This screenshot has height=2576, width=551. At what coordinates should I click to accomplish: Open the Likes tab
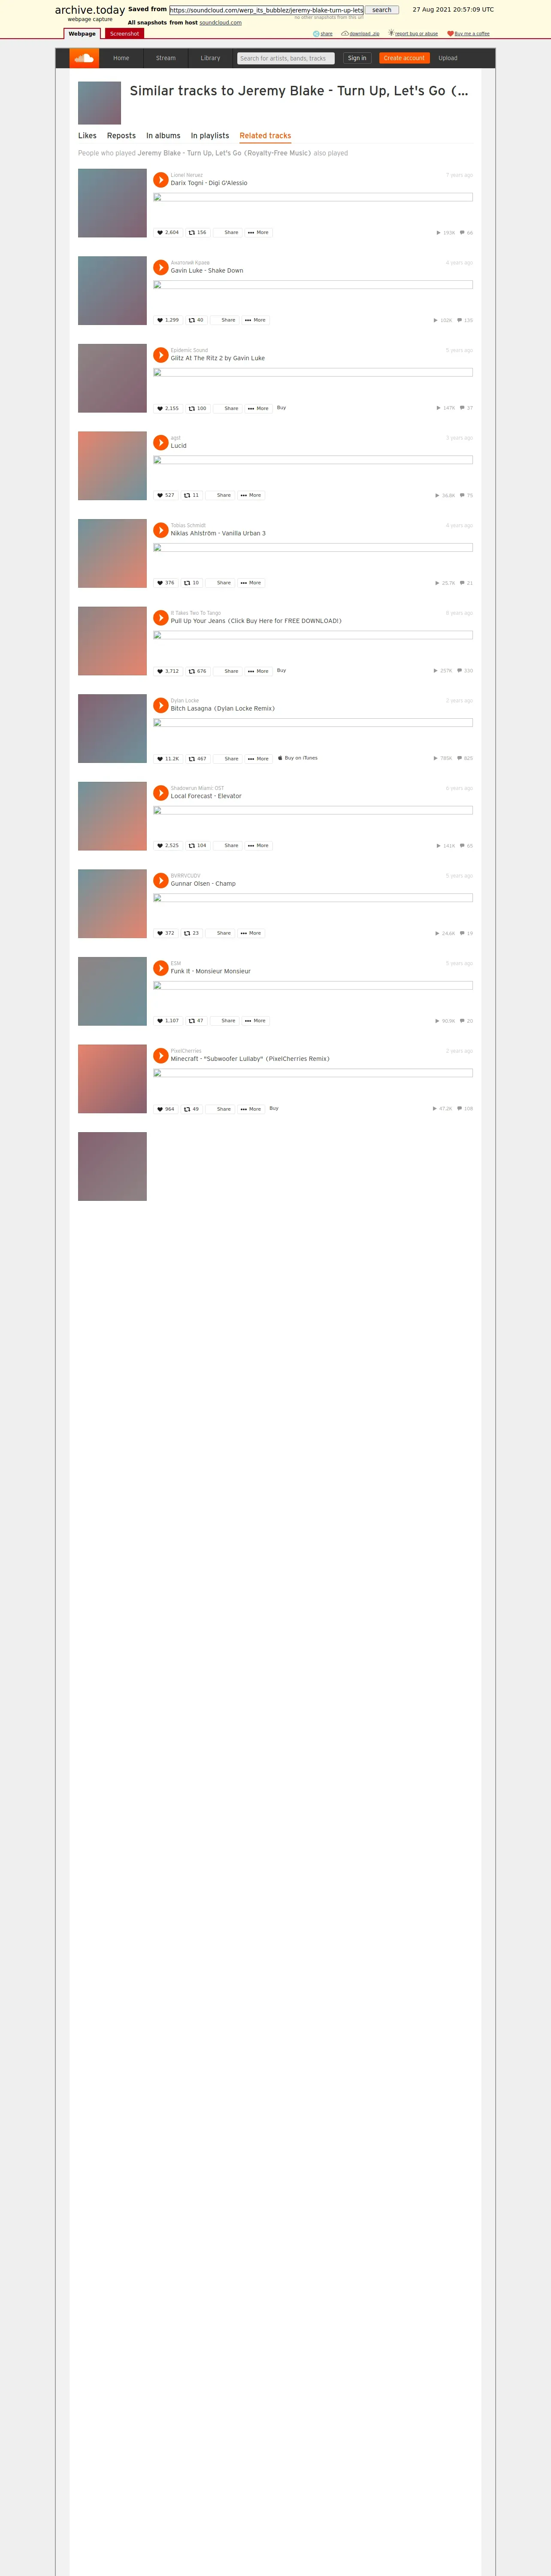[x=87, y=136]
